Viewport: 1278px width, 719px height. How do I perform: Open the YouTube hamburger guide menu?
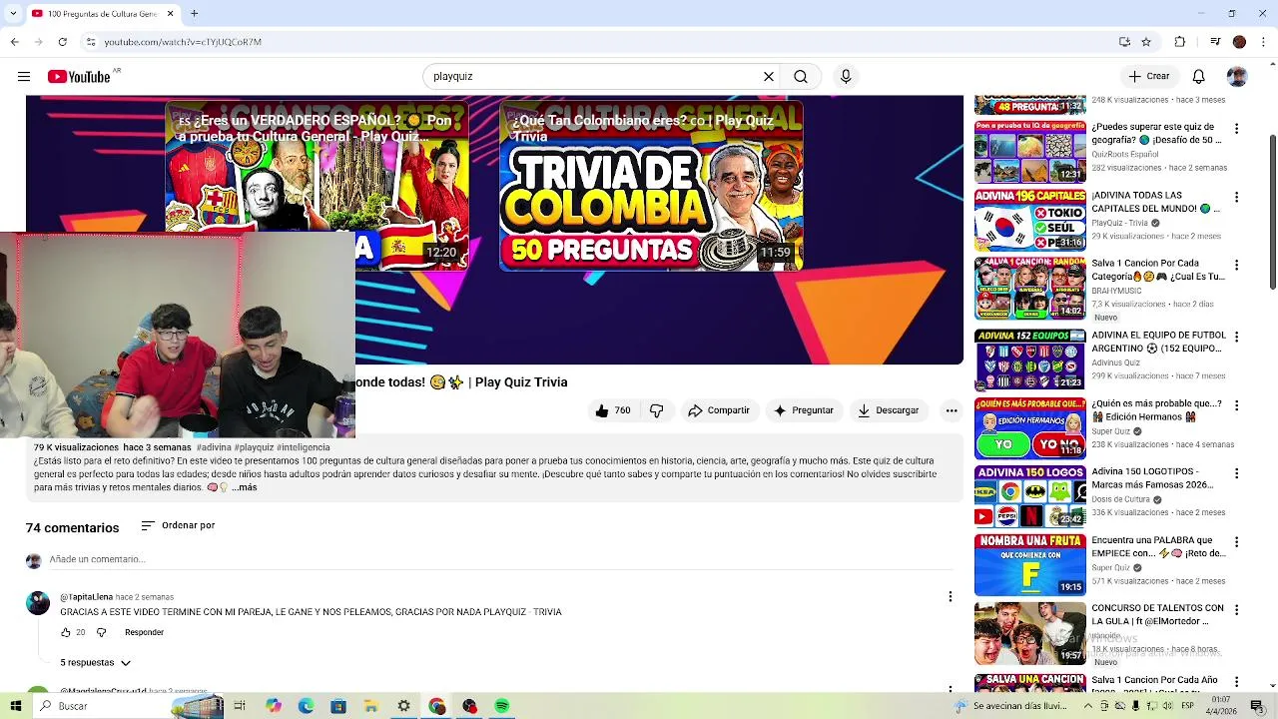(x=24, y=77)
